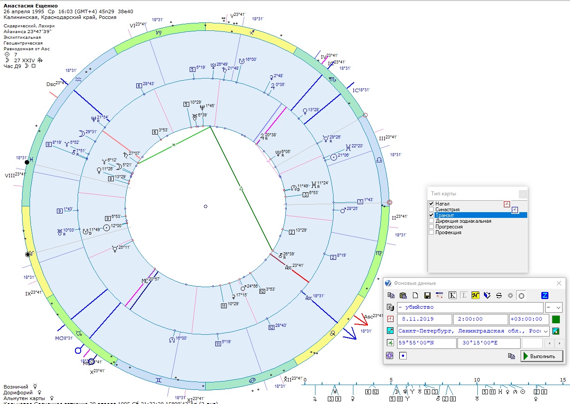Click the new blank document icon
Viewport: 570px width, 404px height.
click(415, 296)
